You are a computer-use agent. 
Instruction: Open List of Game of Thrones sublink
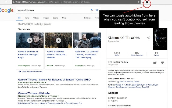tap(28, 103)
